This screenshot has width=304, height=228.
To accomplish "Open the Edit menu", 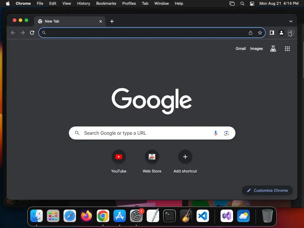I will pos(53,4).
